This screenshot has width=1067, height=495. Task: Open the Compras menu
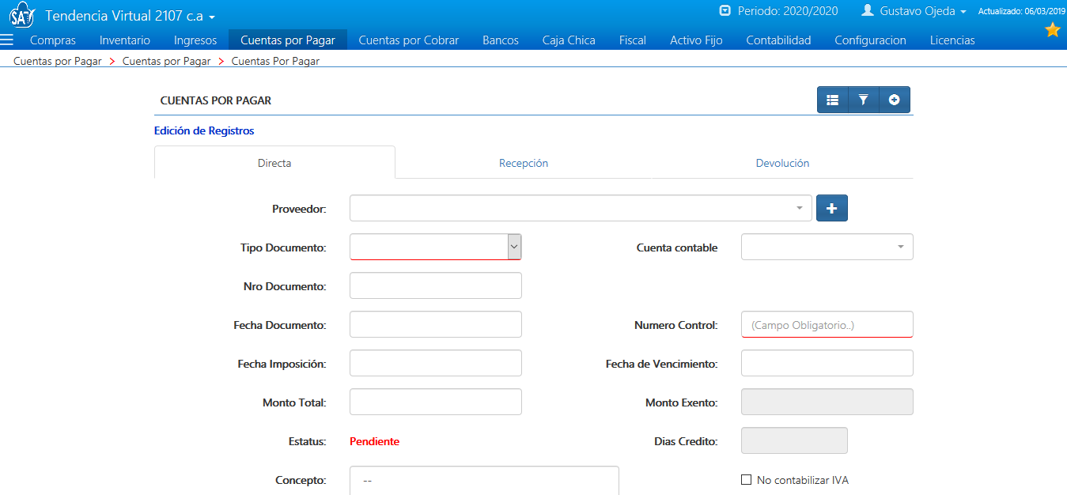(53, 40)
